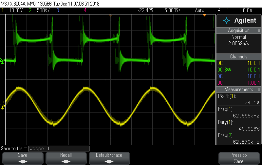Click the rising edge trigger slope icon
This screenshot has width=262, height=165.
(x=219, y=10)
